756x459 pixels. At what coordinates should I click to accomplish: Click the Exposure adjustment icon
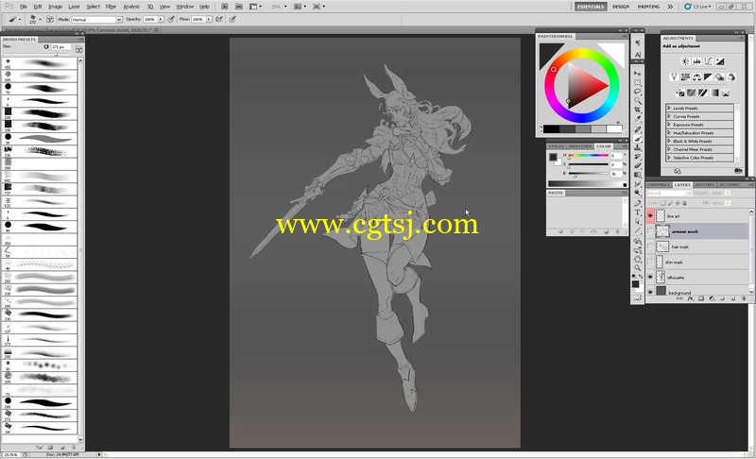pyautogui.click(x=720, y=61)
